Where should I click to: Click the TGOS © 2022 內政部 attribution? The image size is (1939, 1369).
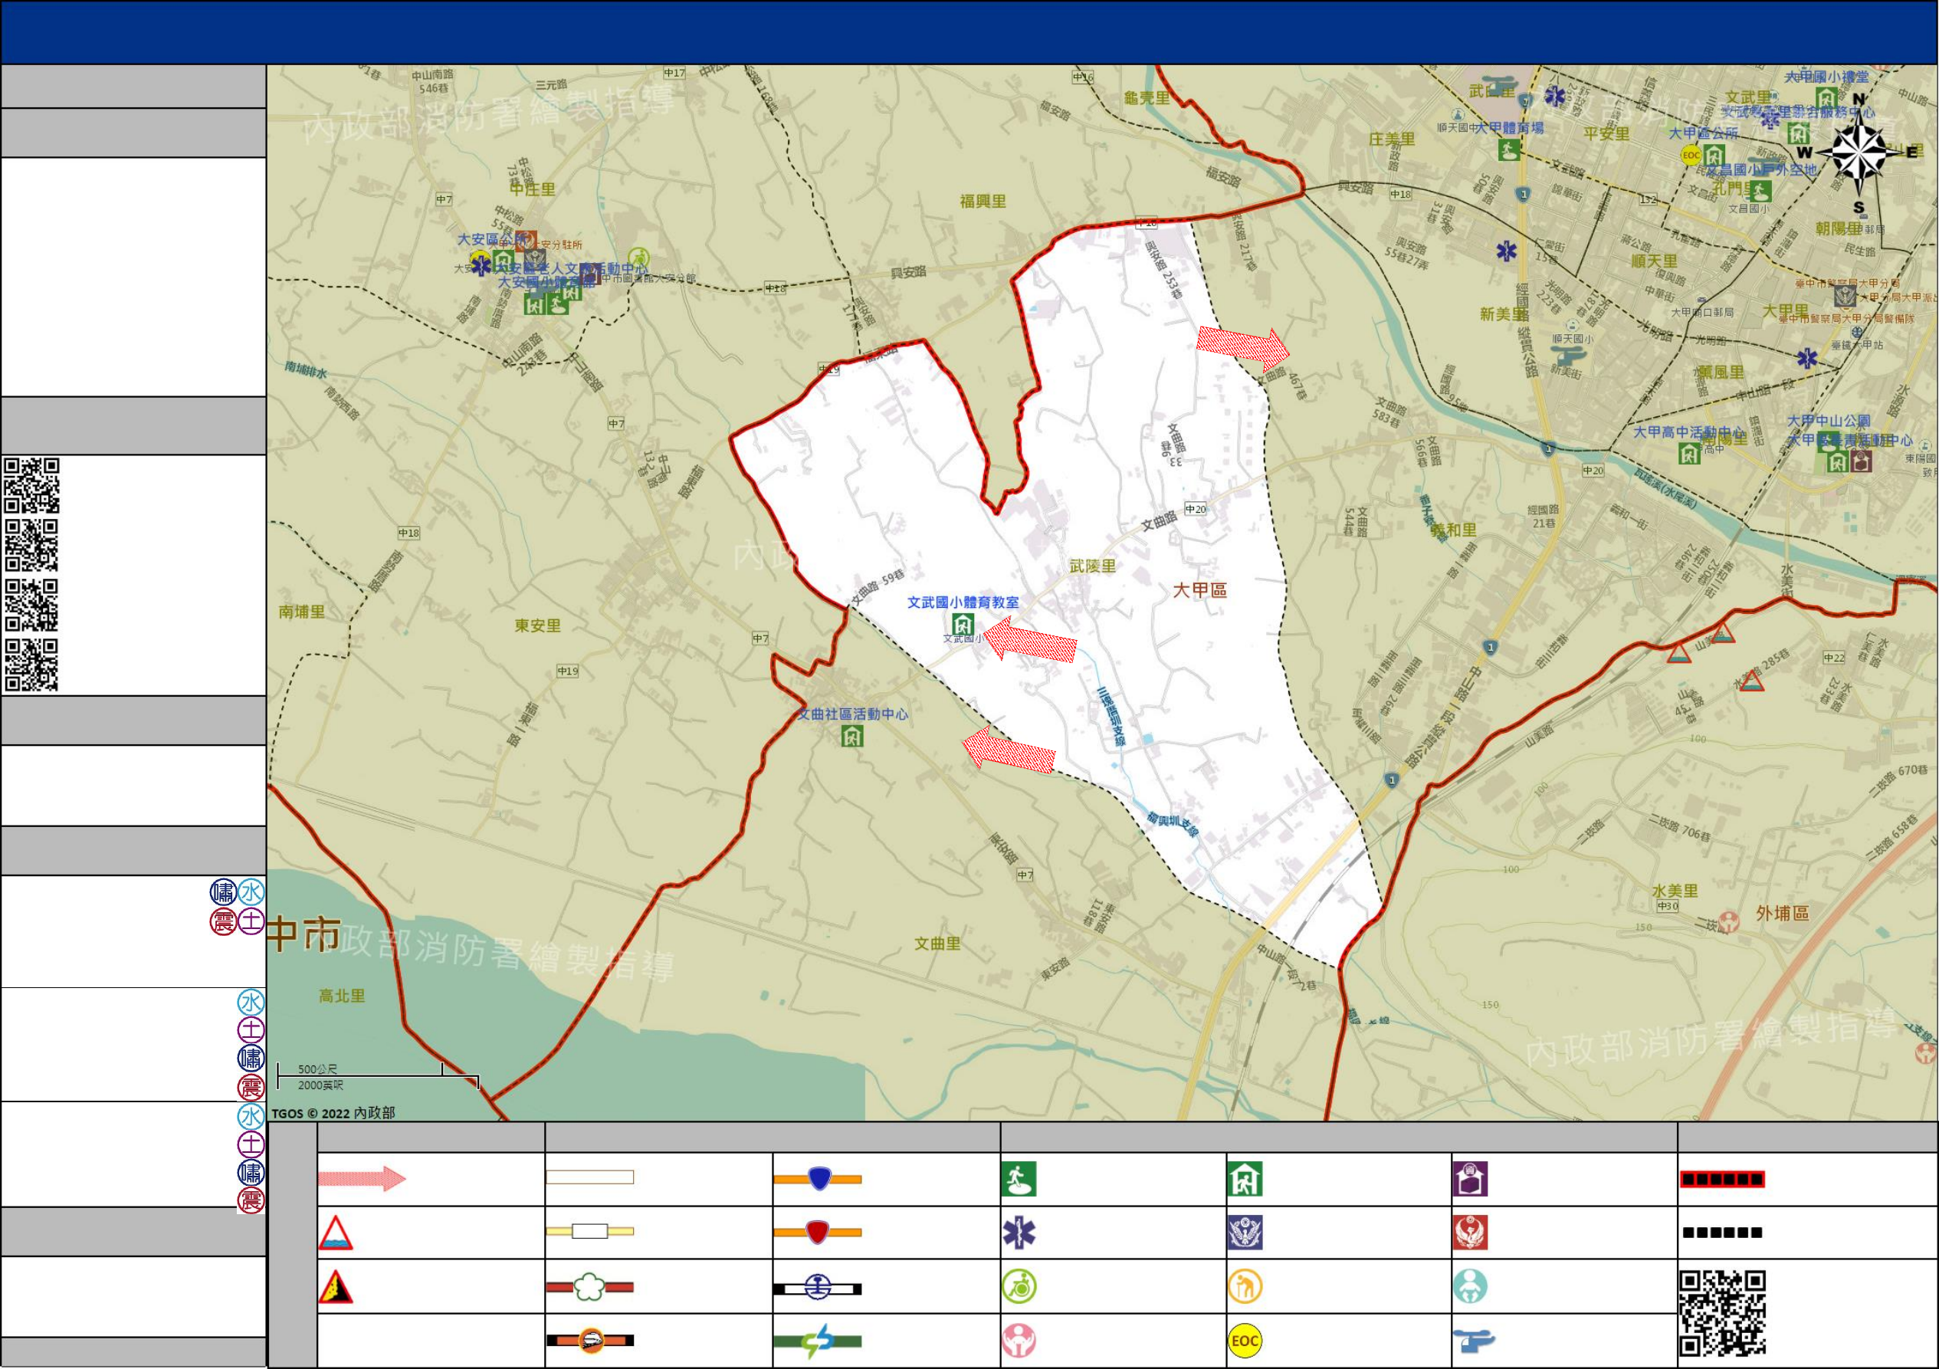pos(333,1113)
